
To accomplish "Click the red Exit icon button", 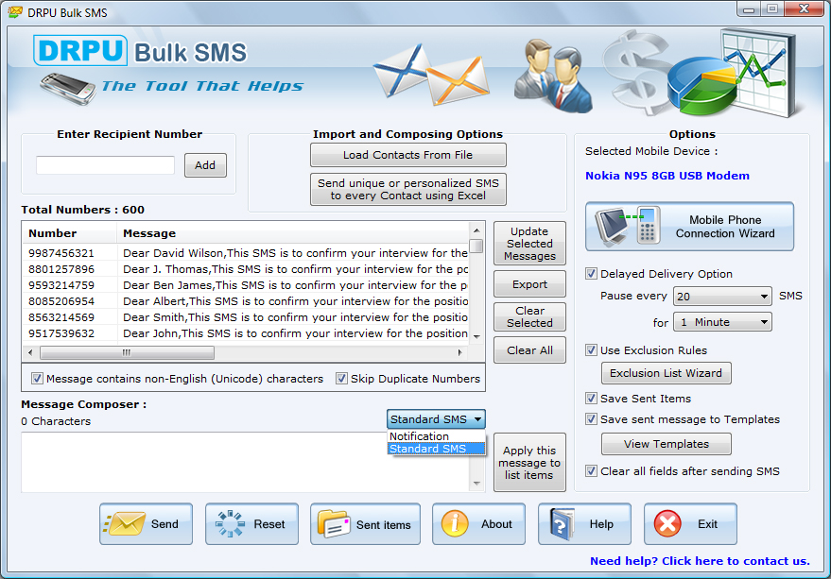I will [690, 524].
